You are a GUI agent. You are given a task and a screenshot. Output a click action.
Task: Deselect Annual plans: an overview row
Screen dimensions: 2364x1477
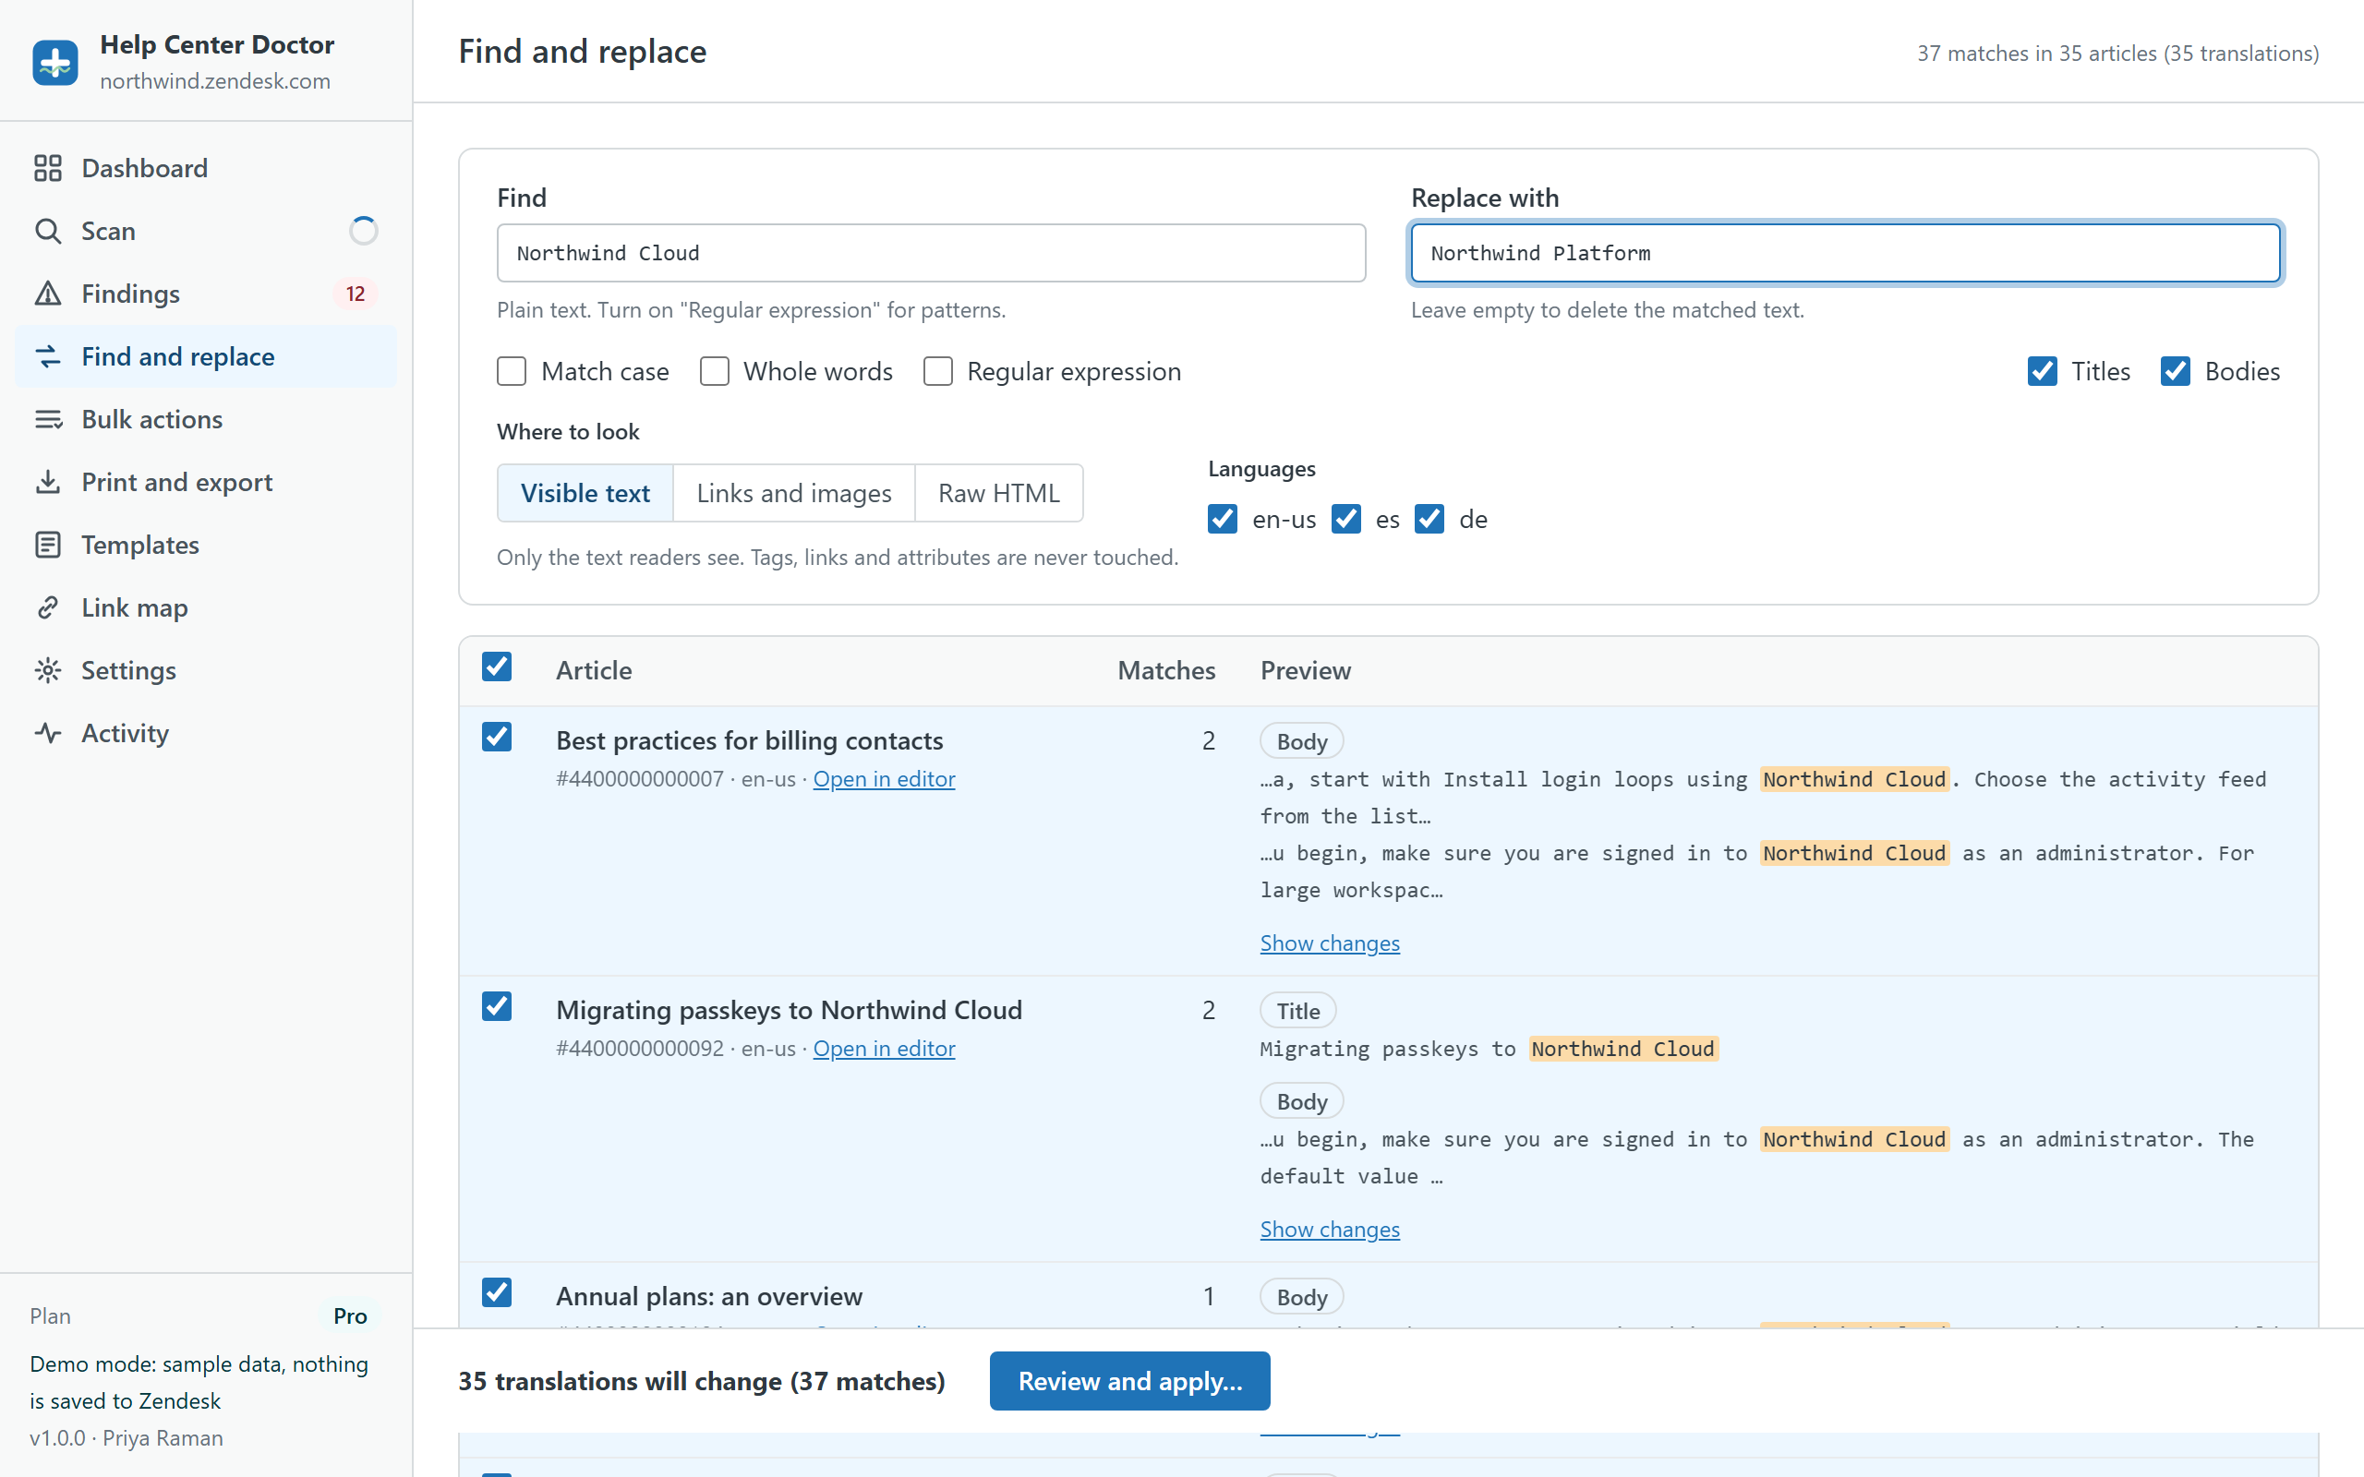pyautogui.click(x=497, y=1292)
